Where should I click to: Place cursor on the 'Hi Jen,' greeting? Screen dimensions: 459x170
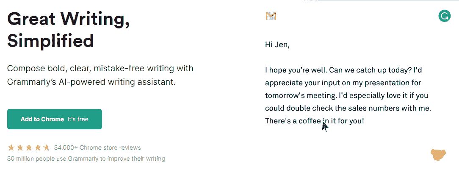coord(277,45)
